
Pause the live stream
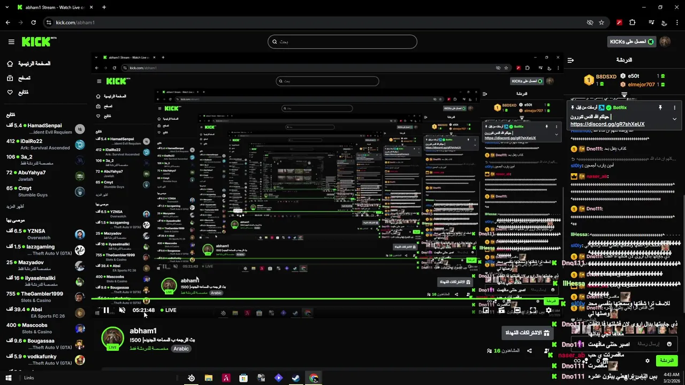click(x=106, y=310)
